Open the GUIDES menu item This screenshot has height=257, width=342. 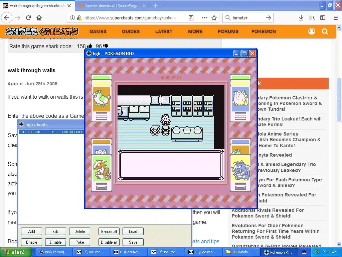[x=131, y=31]
